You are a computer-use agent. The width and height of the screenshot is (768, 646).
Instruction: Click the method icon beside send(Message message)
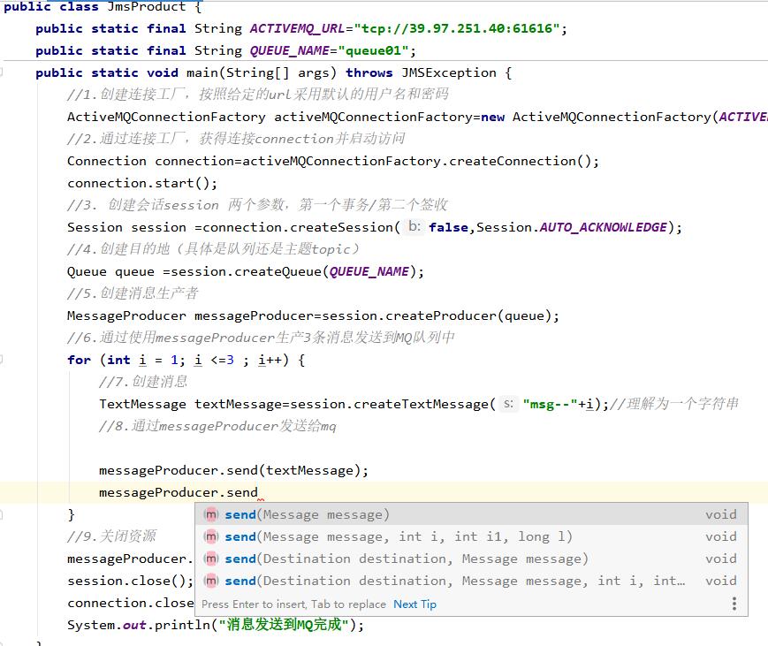click(210, 514)
